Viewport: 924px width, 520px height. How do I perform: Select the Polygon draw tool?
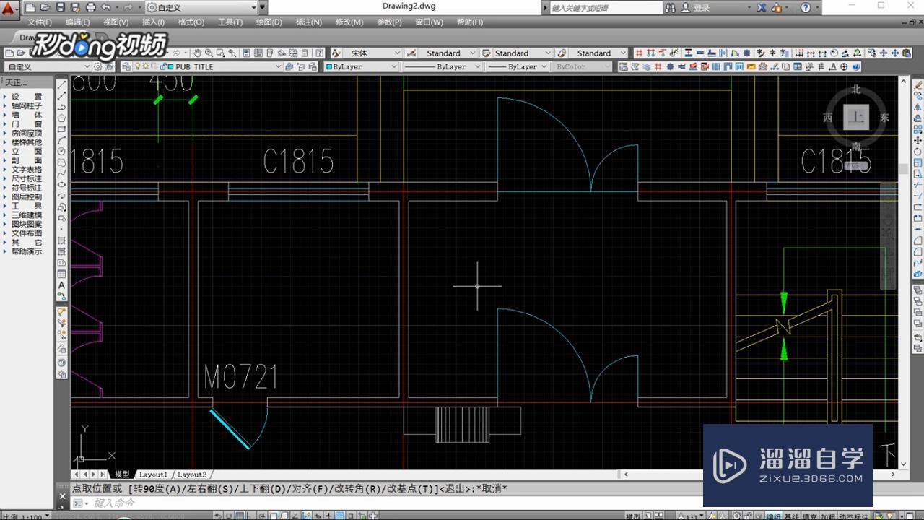pos(62,118)
